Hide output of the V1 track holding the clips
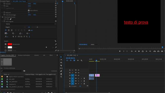This screenshot has height=93, width=165. (x=78, y=75)
